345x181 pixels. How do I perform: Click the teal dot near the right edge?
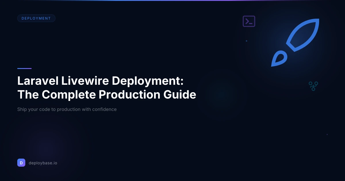coord(327,134)
